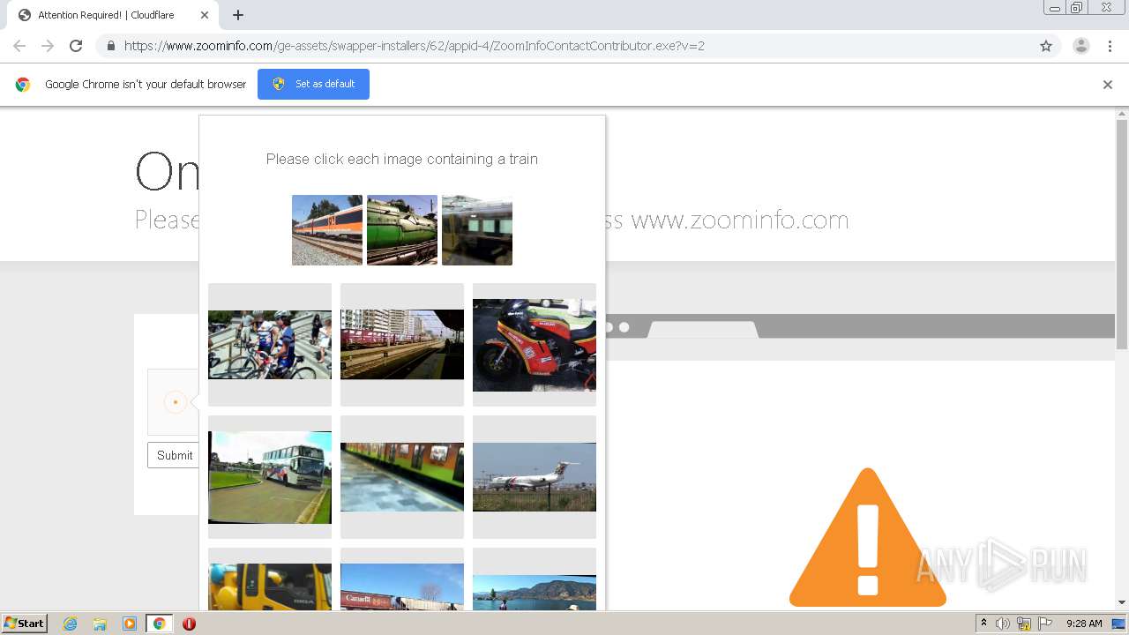The width and height of the screenshot is (1129, 635).
Task: Open the Chrome profile avatar
Action: click(1081, 46)
